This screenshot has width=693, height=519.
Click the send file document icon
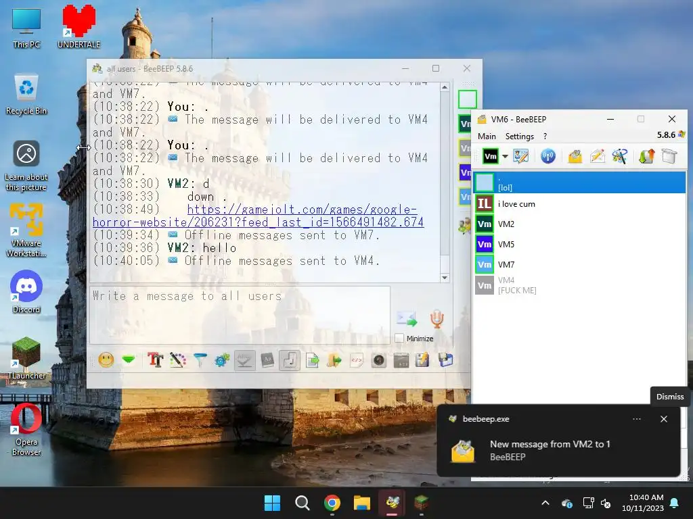tap(312, 360)
